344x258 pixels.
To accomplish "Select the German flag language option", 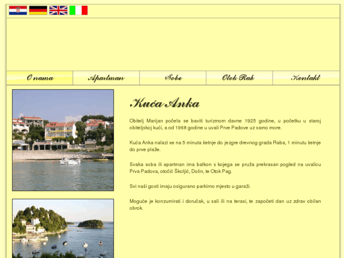I will click(x=38, y=10).
